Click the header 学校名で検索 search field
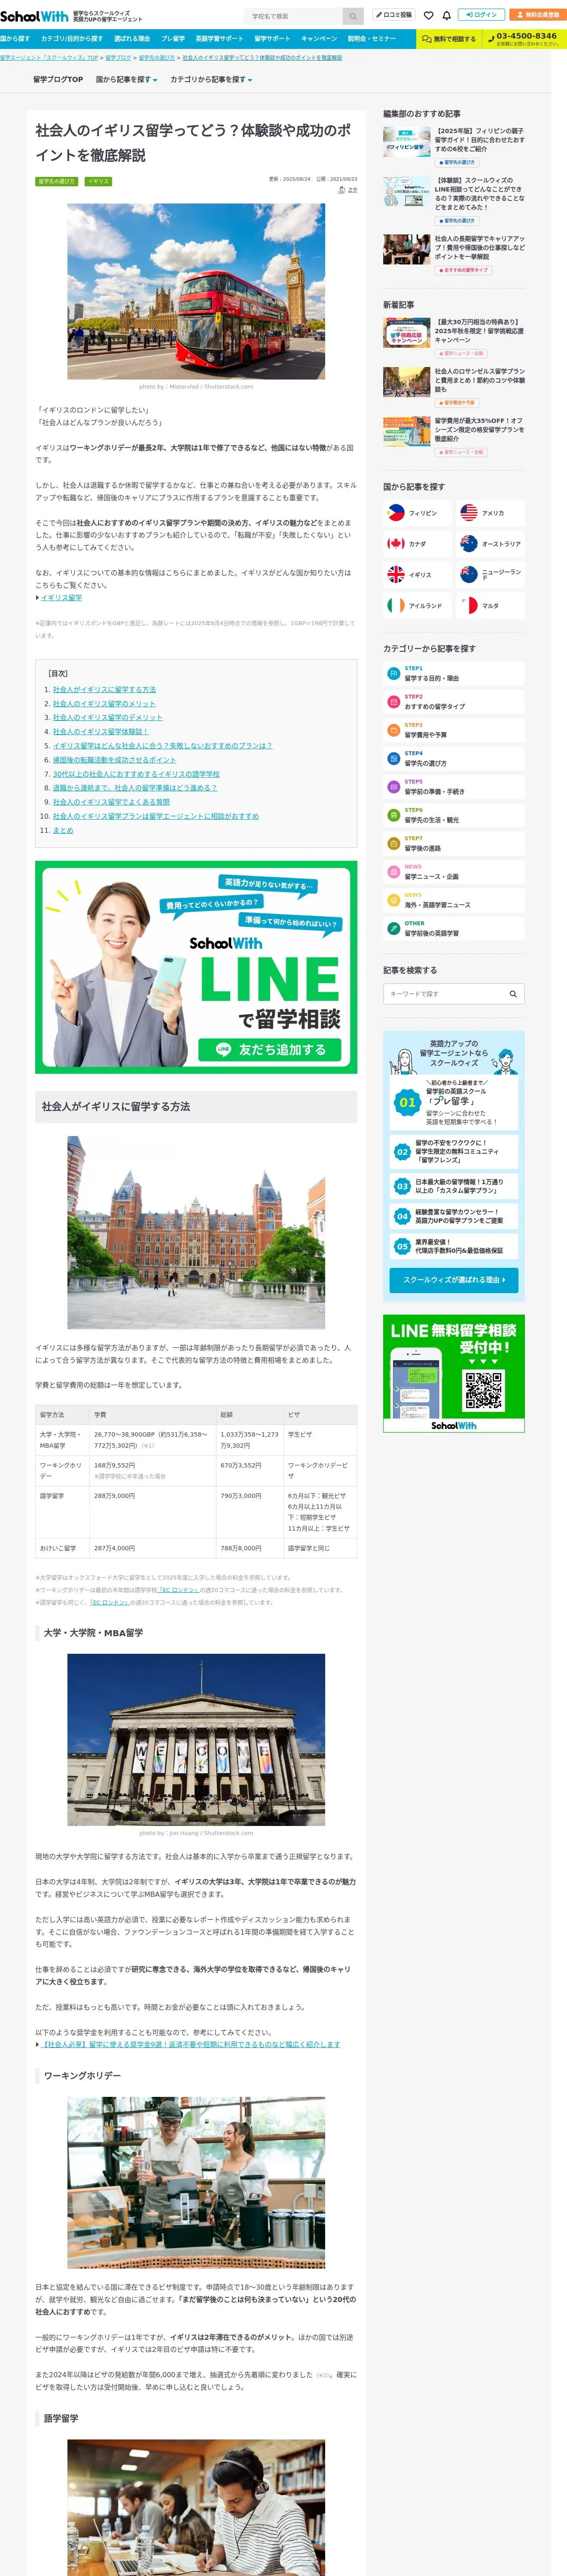This screenshot has width=567, height=2576. (x=293, y=16)
